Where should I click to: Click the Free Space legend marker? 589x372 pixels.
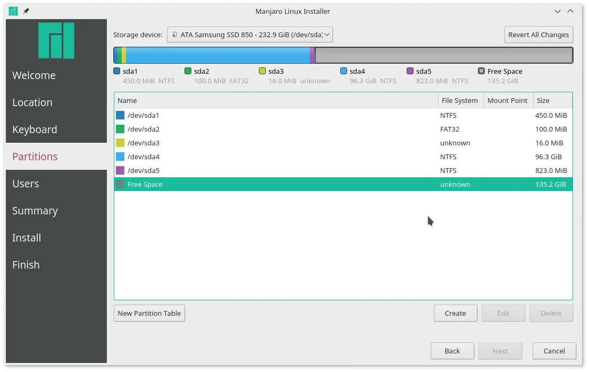click(x=481, y=71)
